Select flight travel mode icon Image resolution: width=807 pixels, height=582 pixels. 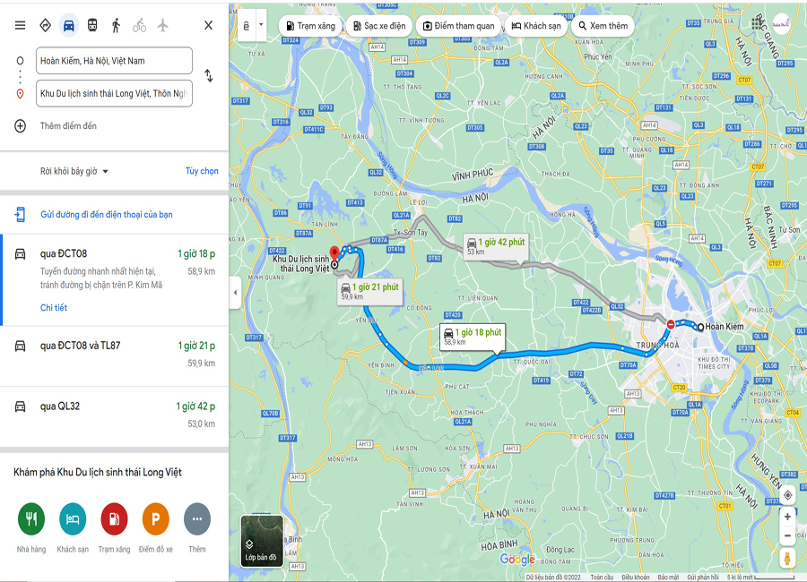[163, 25]
